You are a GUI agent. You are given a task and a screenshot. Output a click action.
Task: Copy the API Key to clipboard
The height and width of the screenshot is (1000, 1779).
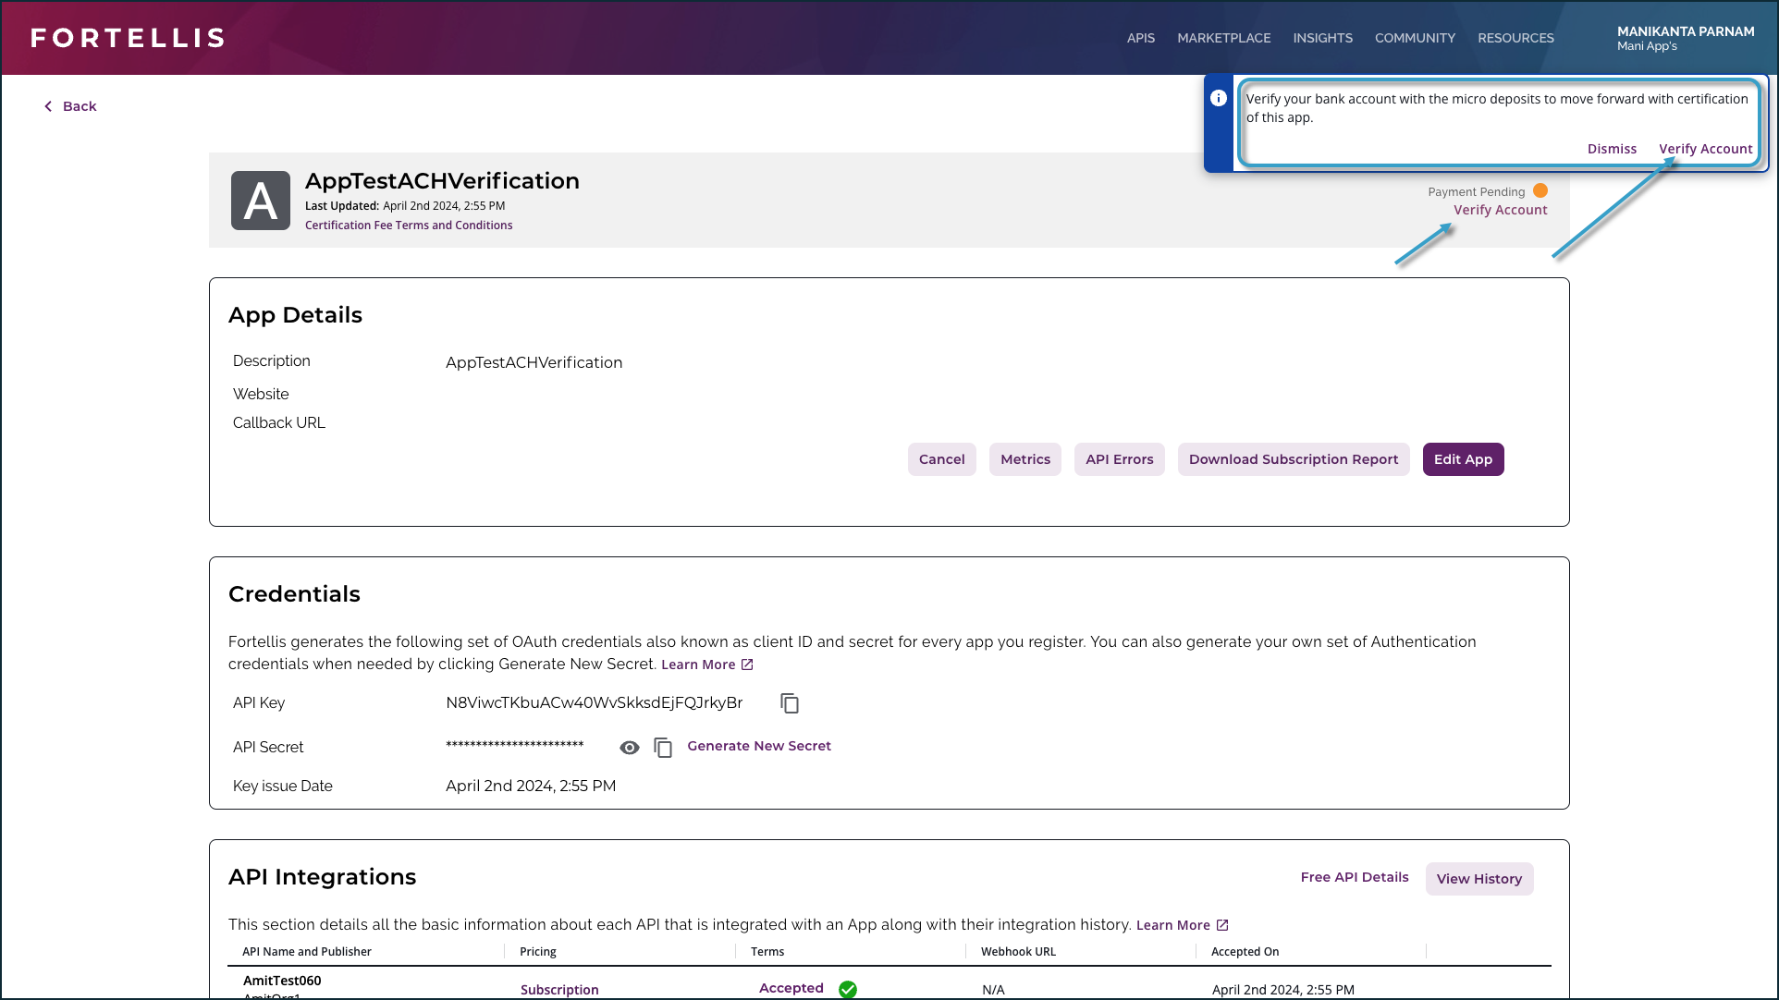[x=790, y=703]
